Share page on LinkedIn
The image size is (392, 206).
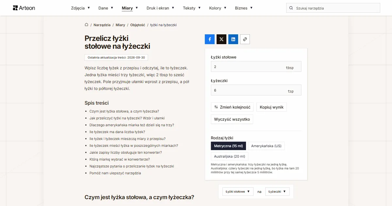coord(233,39)
